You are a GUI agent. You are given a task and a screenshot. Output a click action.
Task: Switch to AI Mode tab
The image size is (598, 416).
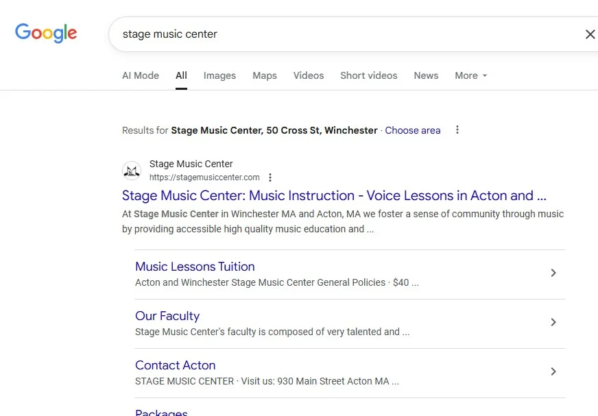pos(141,75)
